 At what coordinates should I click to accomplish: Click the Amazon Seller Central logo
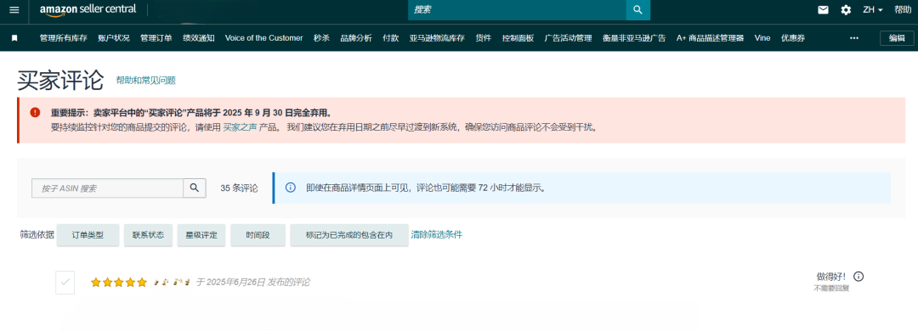(x=88, y=10)
